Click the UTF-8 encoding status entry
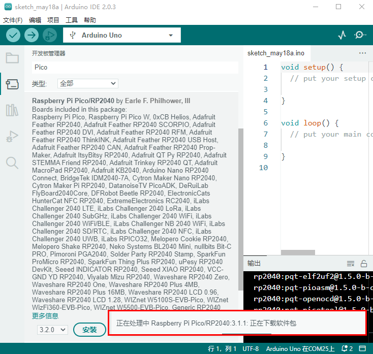 [251, 349]
